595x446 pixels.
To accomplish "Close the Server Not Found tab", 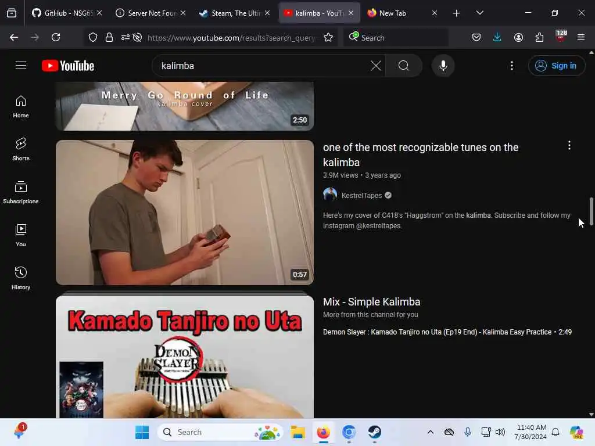I will (x=183, y=13).
